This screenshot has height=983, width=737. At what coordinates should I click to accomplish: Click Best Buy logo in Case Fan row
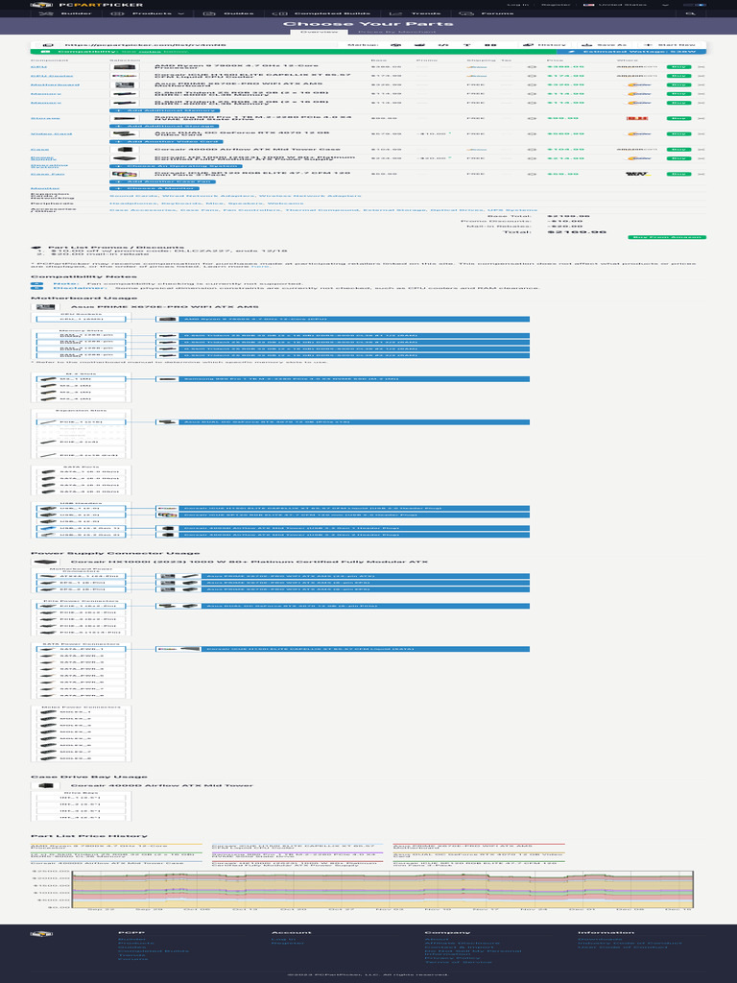coord(637,174)
